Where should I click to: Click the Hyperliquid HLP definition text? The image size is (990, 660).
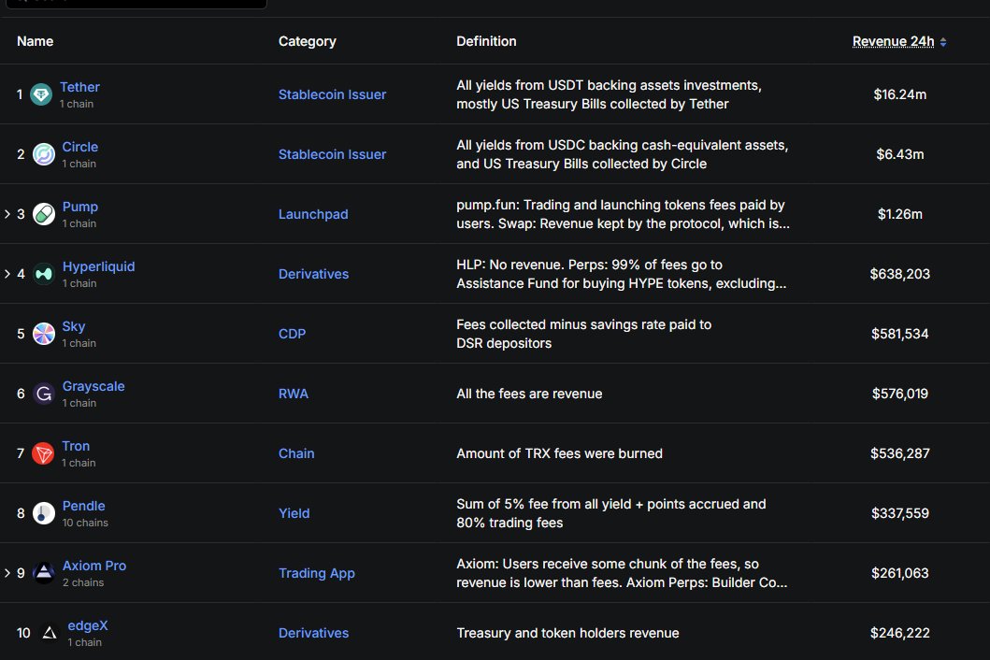pyautogui.click(x=622, y=274)
